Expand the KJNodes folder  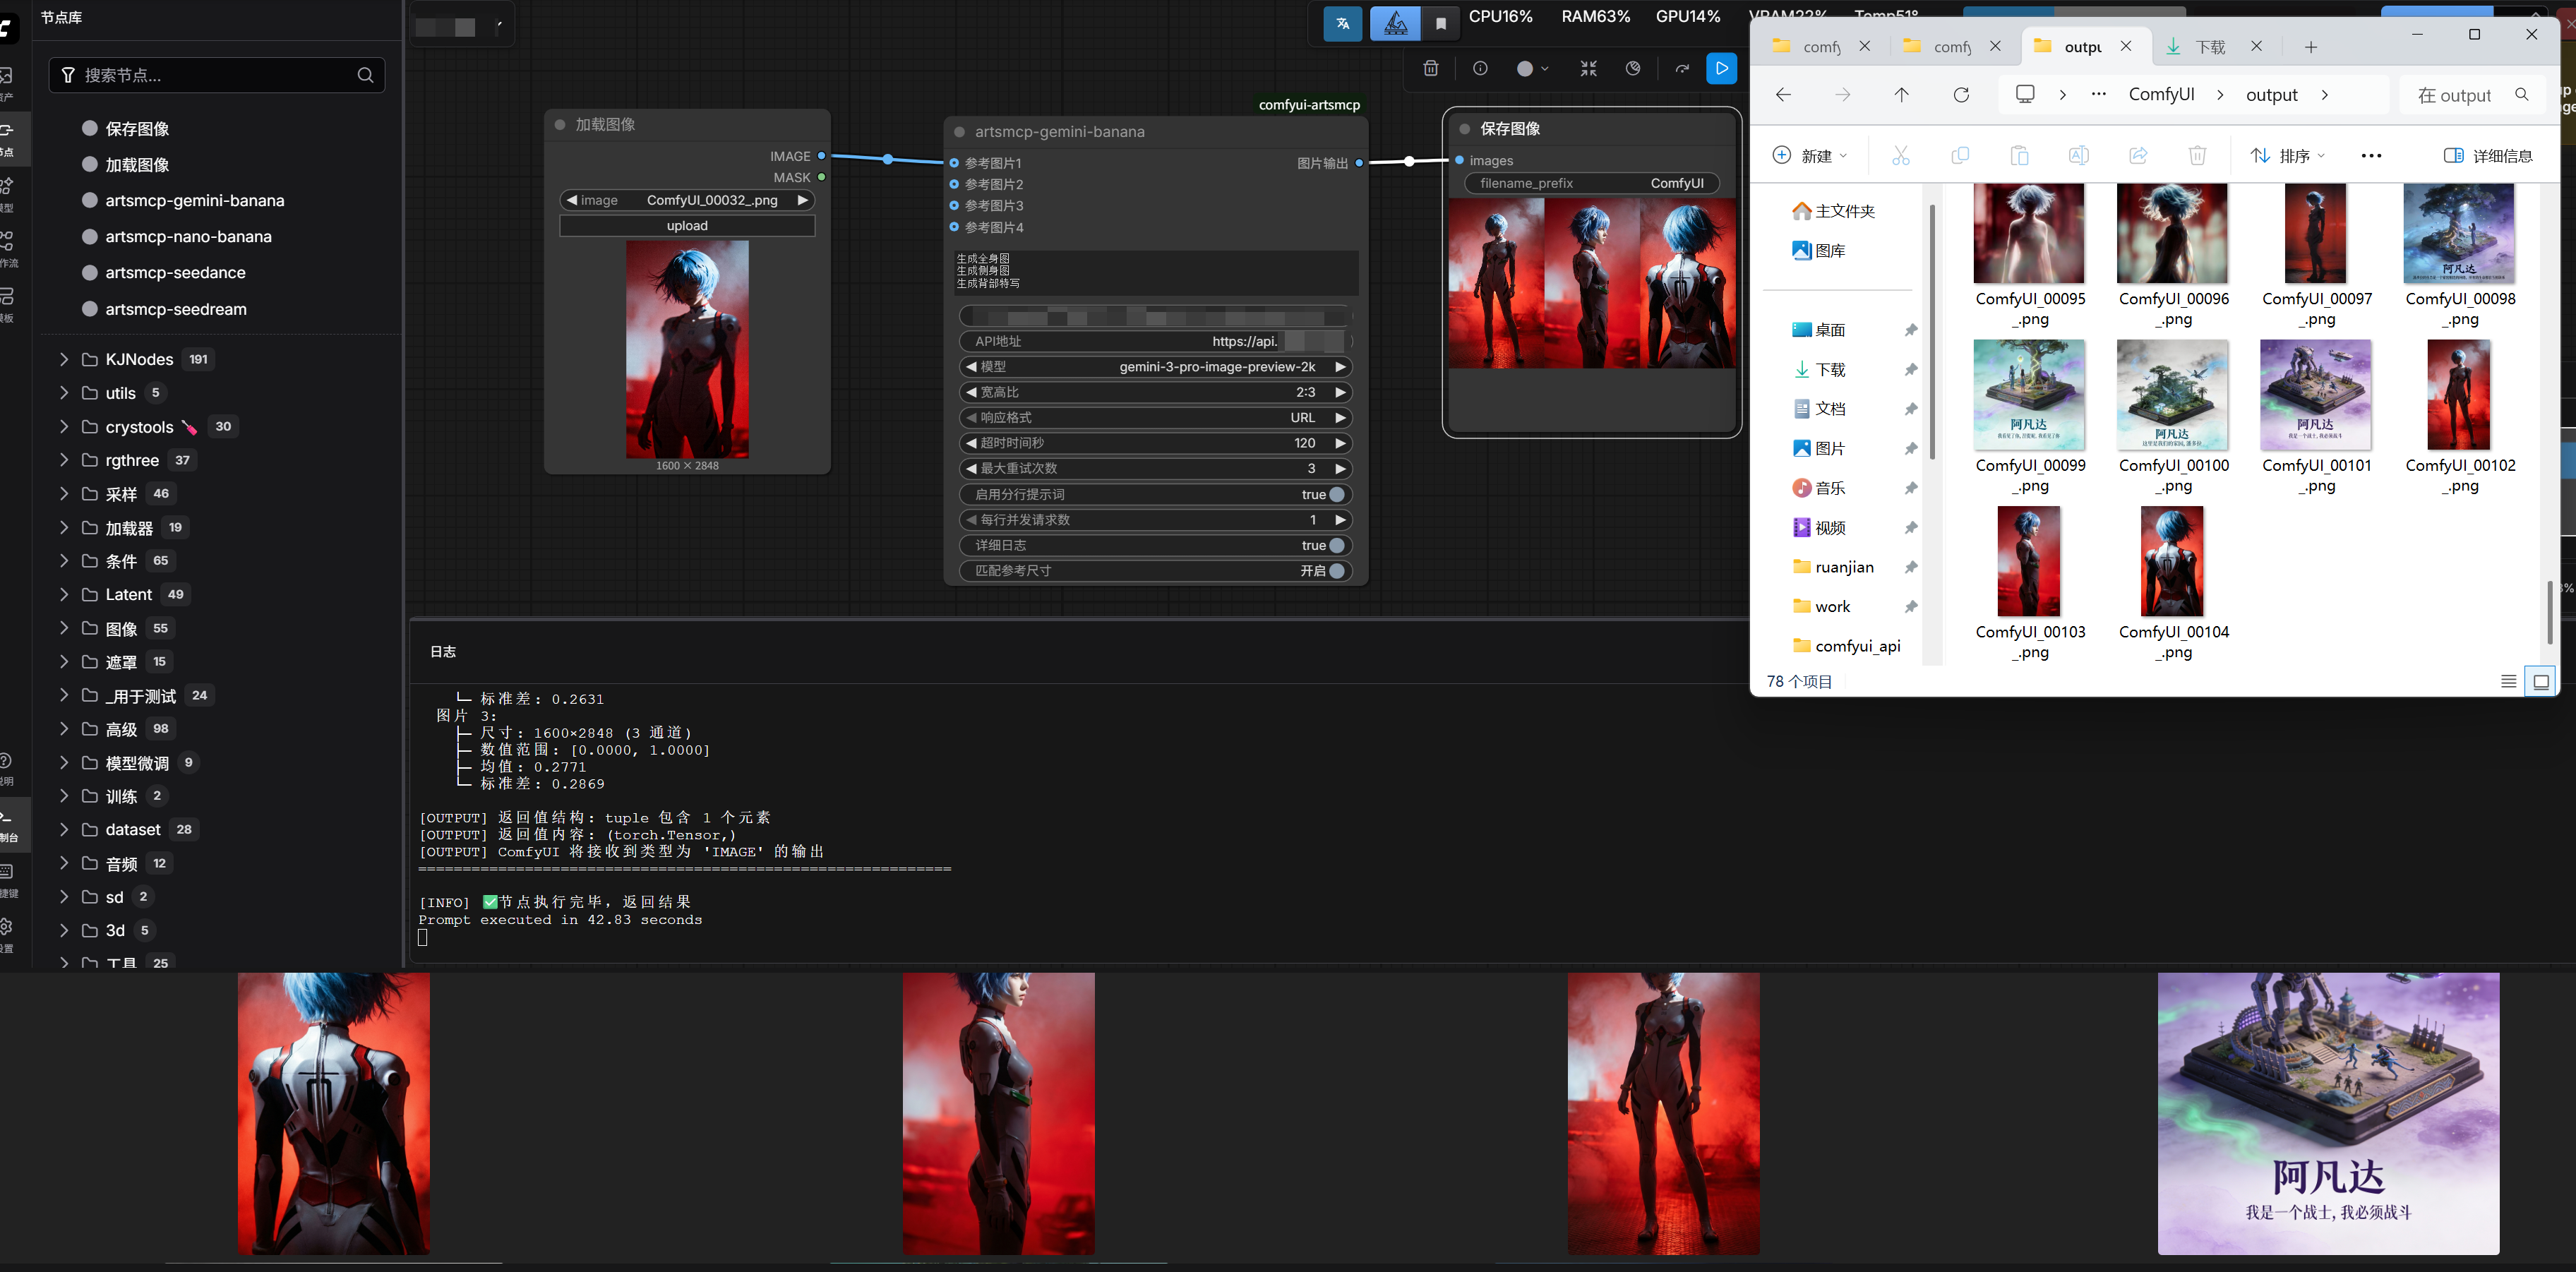pyautogui.click(x=64, y=359)
